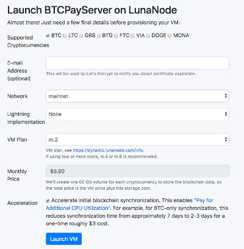The height and width of the screenshot is (249, 244).
Task: Click the disabled Monthly Price field
Action: point(137,171)
